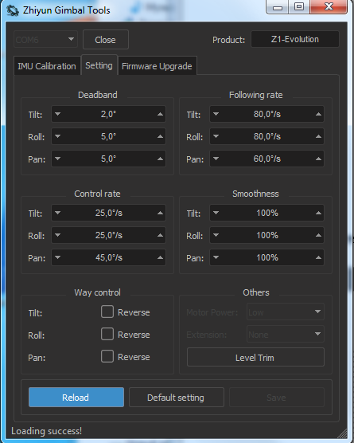
Task: Open the Extension dropdown list
Action: pyautogui.click(x=286, y=334)
